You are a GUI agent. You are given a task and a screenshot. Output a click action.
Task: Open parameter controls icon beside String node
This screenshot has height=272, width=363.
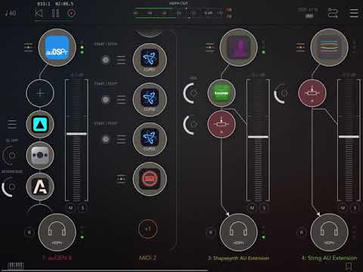[x=301, y=48]
